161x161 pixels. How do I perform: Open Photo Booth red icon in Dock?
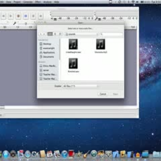coord(71,154)
